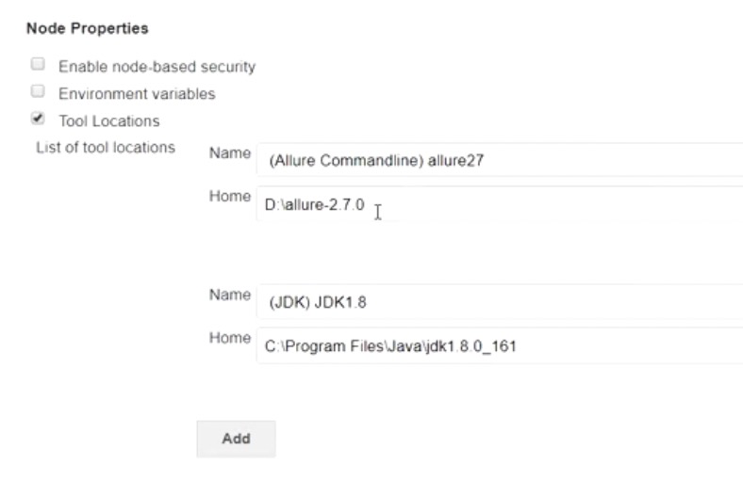Viewport: 743px width, 480px height.
Task: Enable node-based security checkbox
Action: coord(38,66)
